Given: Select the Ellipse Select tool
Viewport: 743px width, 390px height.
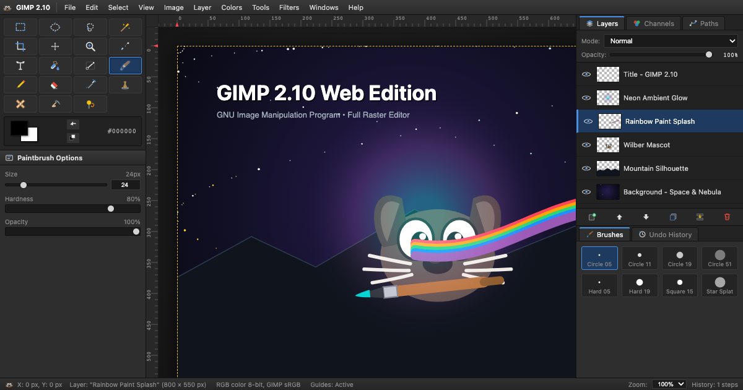Looking at the screenshot, I should (x=55, y=27).
